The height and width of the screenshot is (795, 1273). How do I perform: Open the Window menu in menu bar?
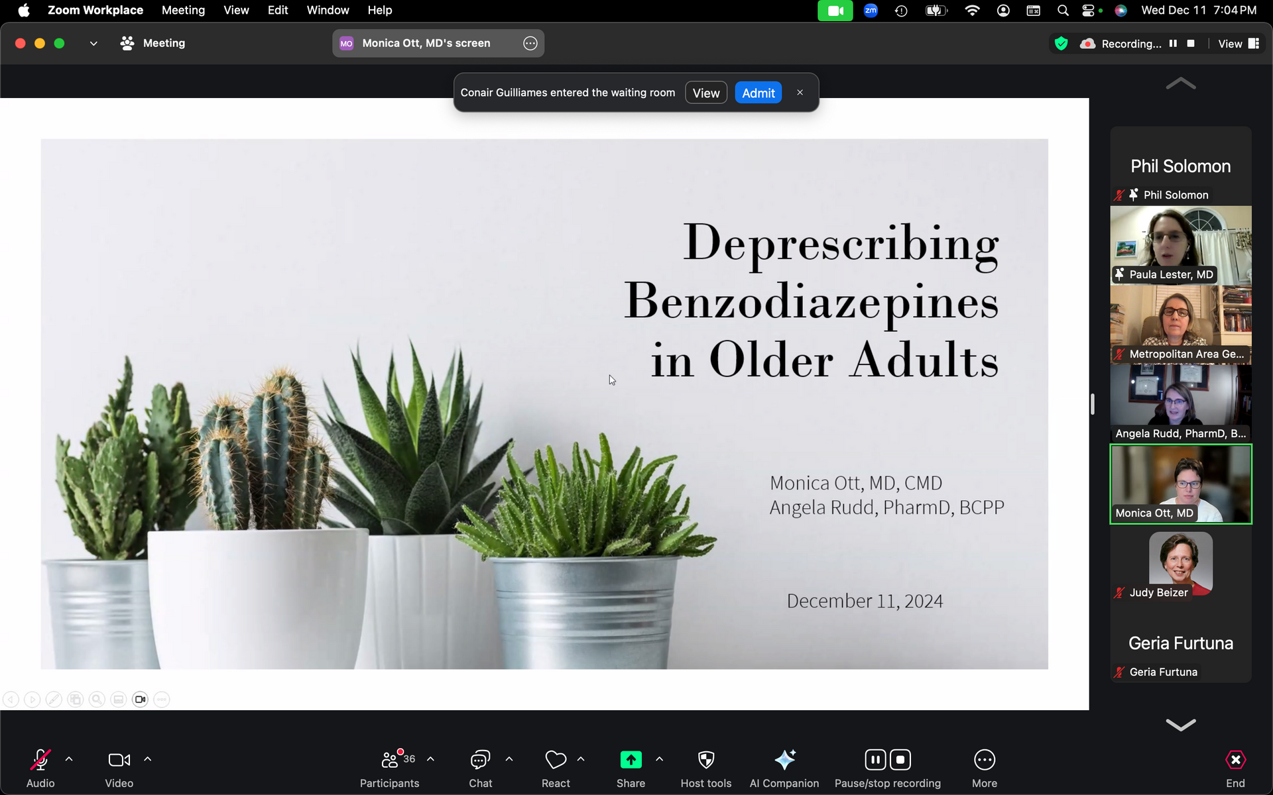coord(328,10)
